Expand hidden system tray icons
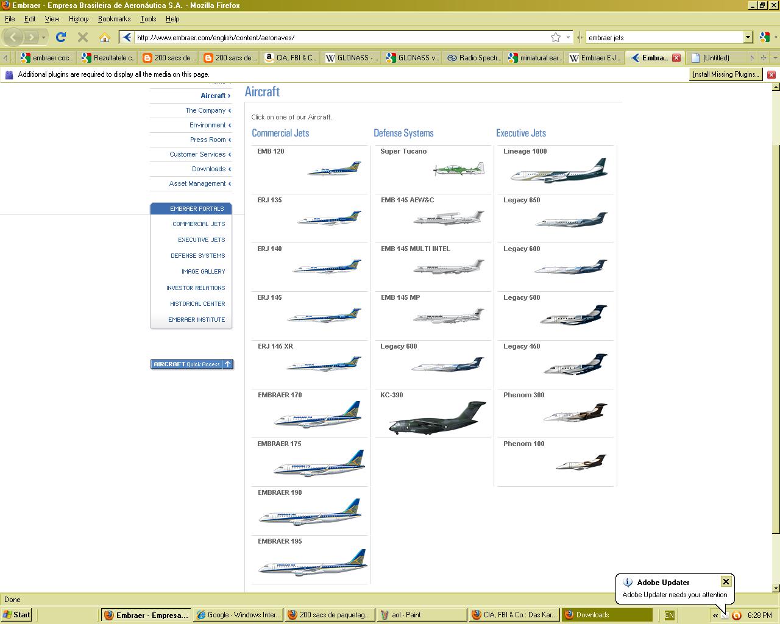 click(715, 615)
